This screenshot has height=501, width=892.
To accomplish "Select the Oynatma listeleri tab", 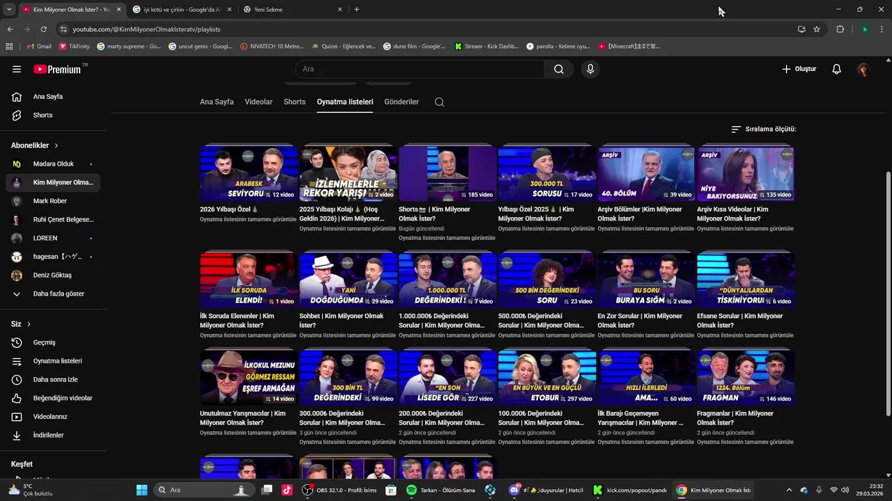I will click(345, 102).
